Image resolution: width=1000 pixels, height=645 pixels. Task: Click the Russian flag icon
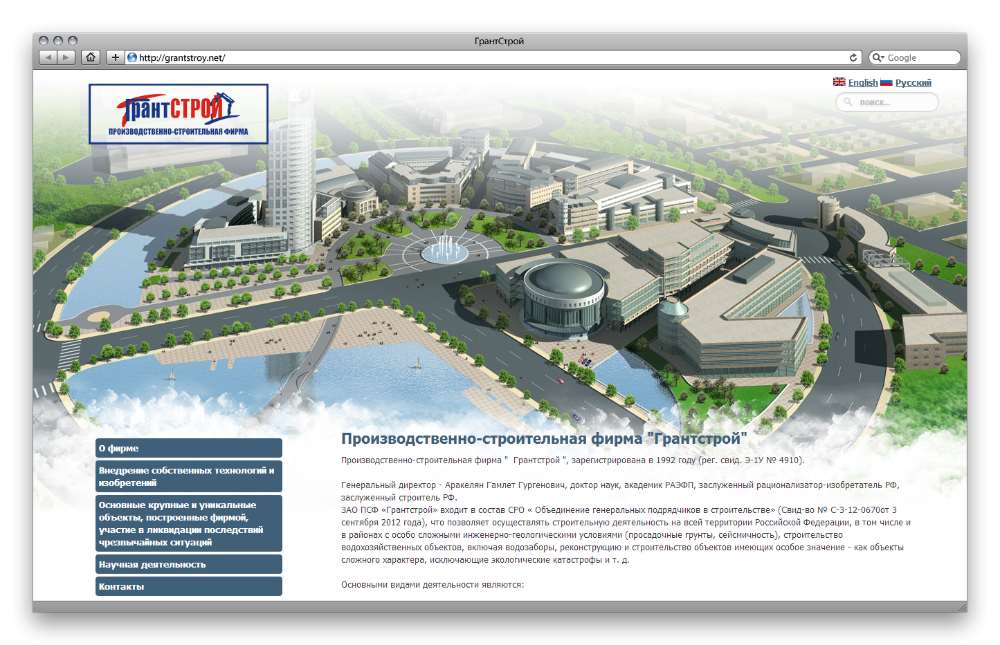(887, 82)
